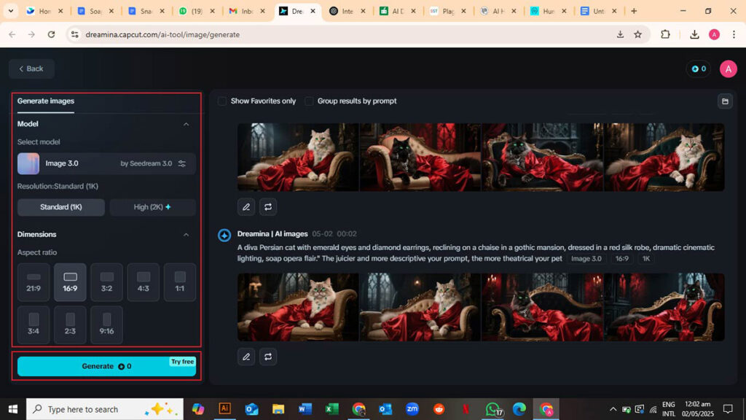
Task: Navigate back with browser back arrow
Action: click(x=12, y=34)
